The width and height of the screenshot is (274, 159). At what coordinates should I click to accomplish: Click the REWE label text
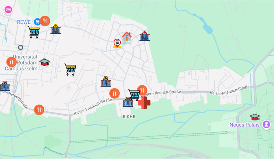(24, 22)
